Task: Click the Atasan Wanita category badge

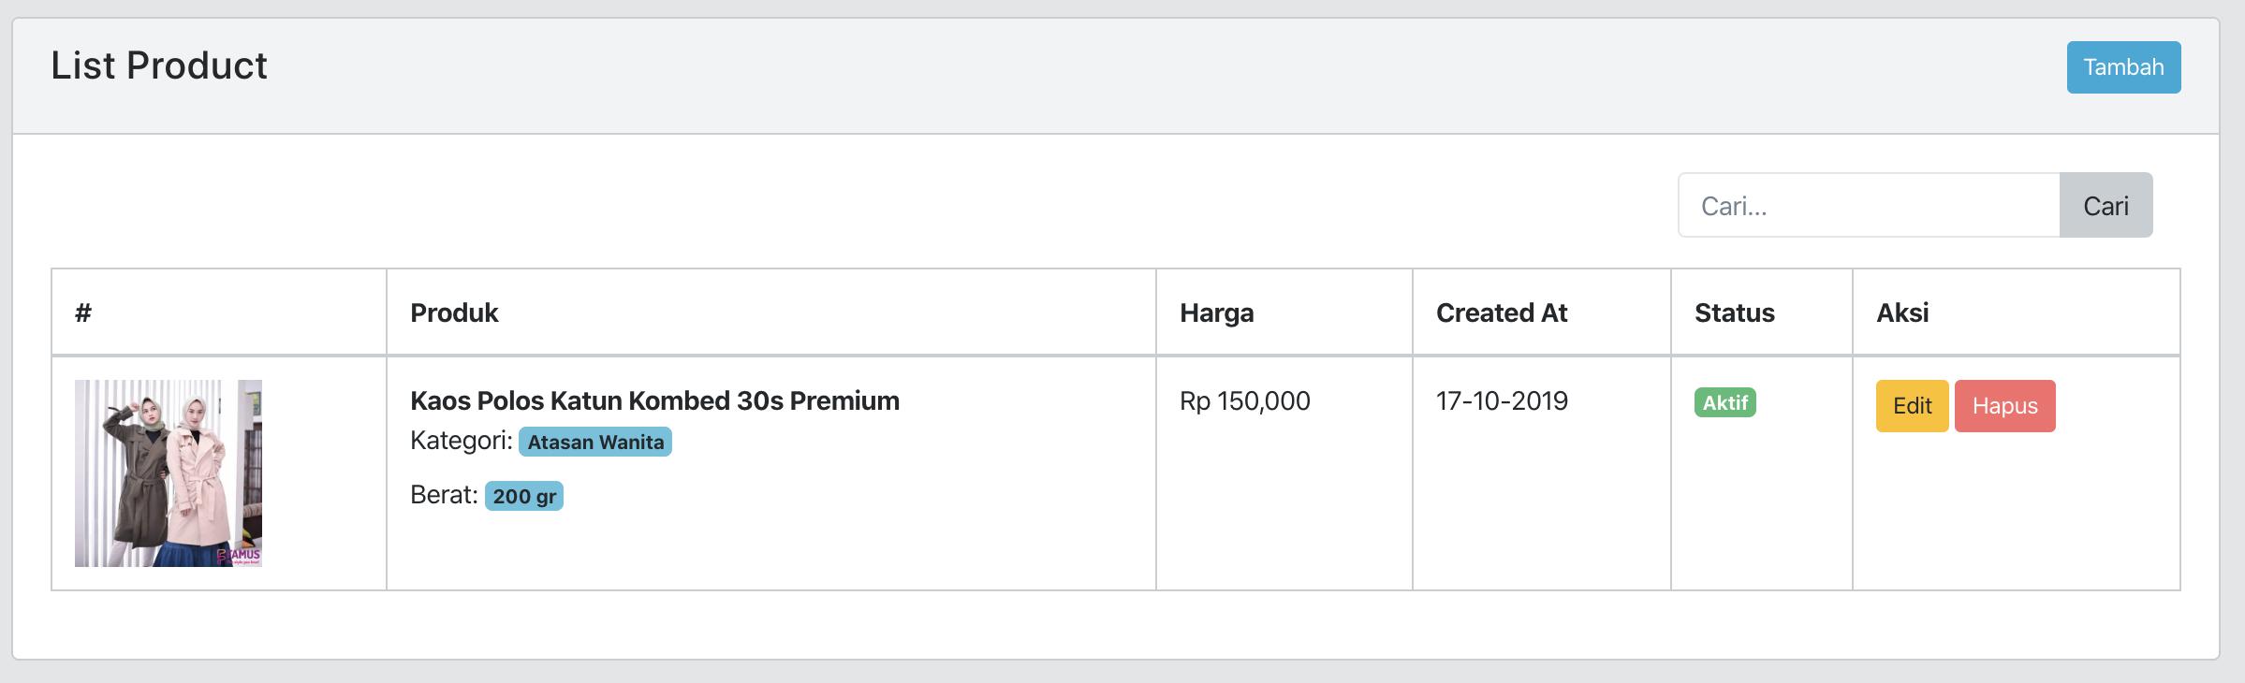Action: tap(595, 442)
